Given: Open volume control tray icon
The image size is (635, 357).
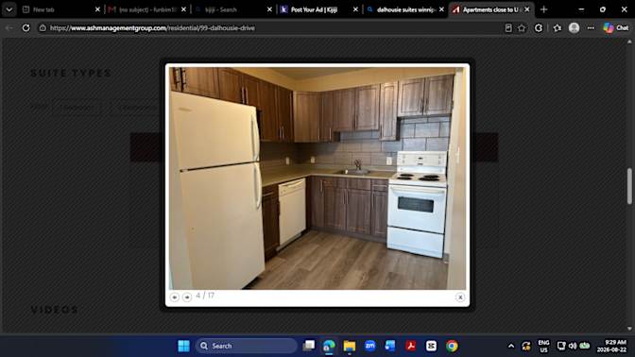Looking at the screenshot, I should [x=573, y=346].
